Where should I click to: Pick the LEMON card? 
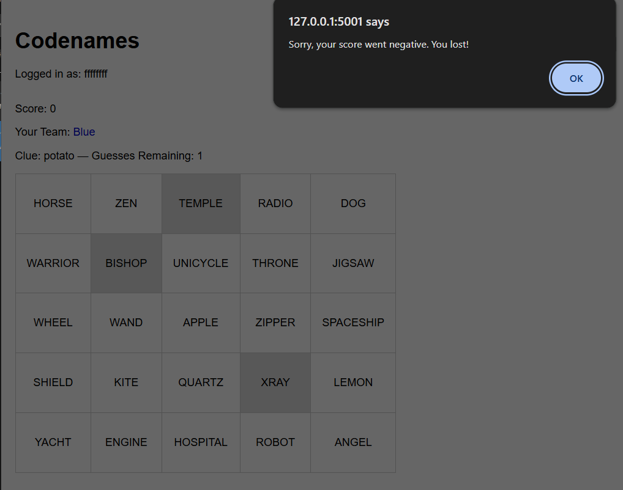coord(353,382)
